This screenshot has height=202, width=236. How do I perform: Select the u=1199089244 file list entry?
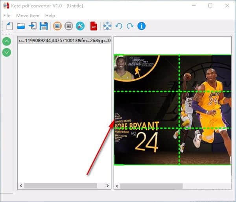65,40
